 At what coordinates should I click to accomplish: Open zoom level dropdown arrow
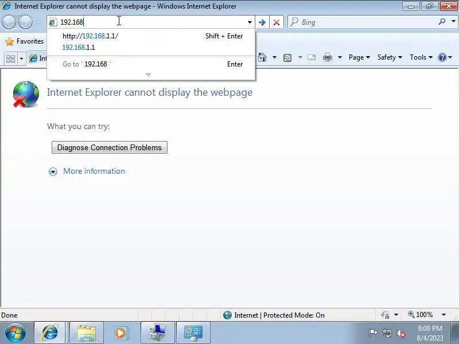(444, 315)
